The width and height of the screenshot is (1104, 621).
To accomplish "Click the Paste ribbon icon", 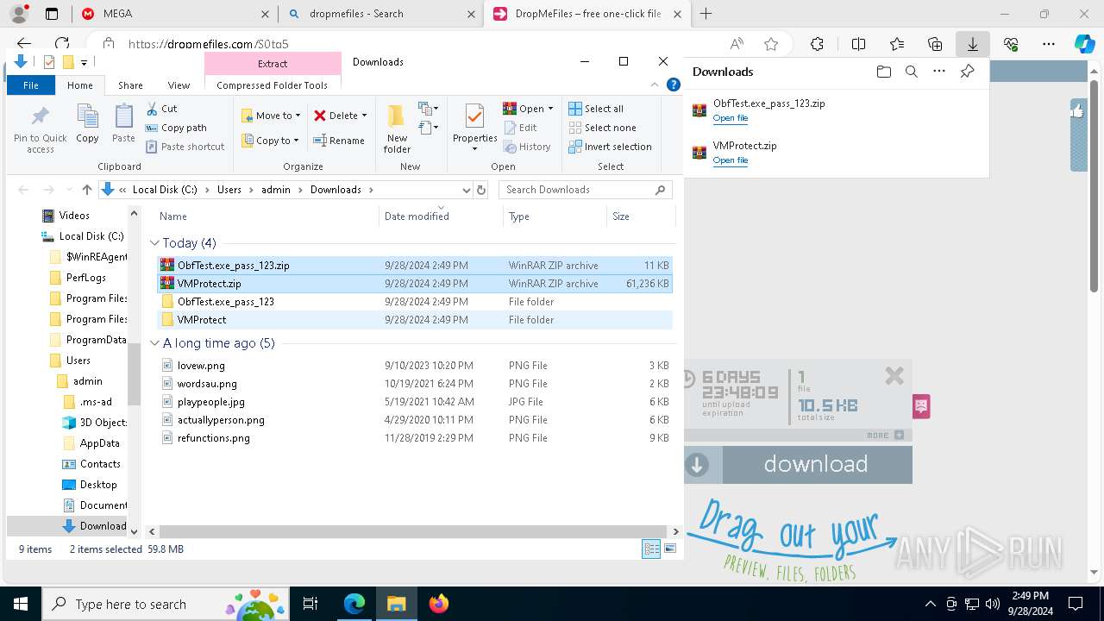I will click(x=123, y=123).
